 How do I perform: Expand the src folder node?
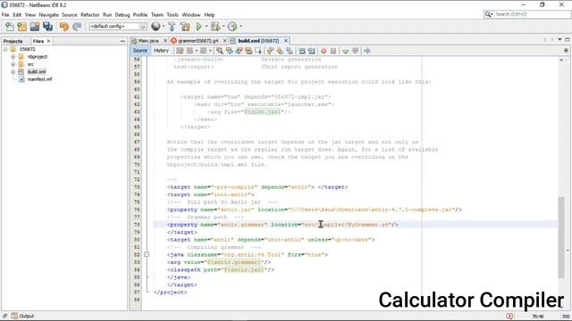pos(13,64)
